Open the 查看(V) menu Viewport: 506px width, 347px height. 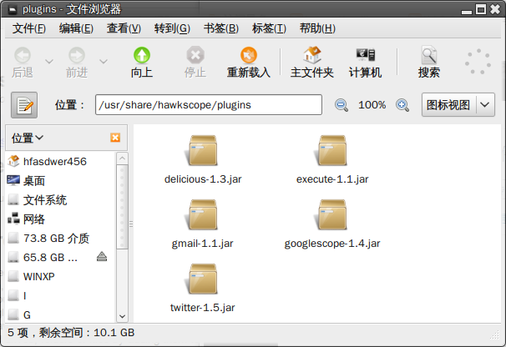pos(124,28)
